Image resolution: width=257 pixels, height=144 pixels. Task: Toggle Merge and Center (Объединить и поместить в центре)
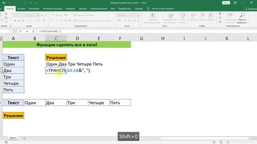92,20
